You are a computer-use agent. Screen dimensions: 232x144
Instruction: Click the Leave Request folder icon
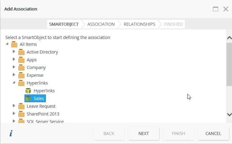pyautogui.click(x=21, y=106)
